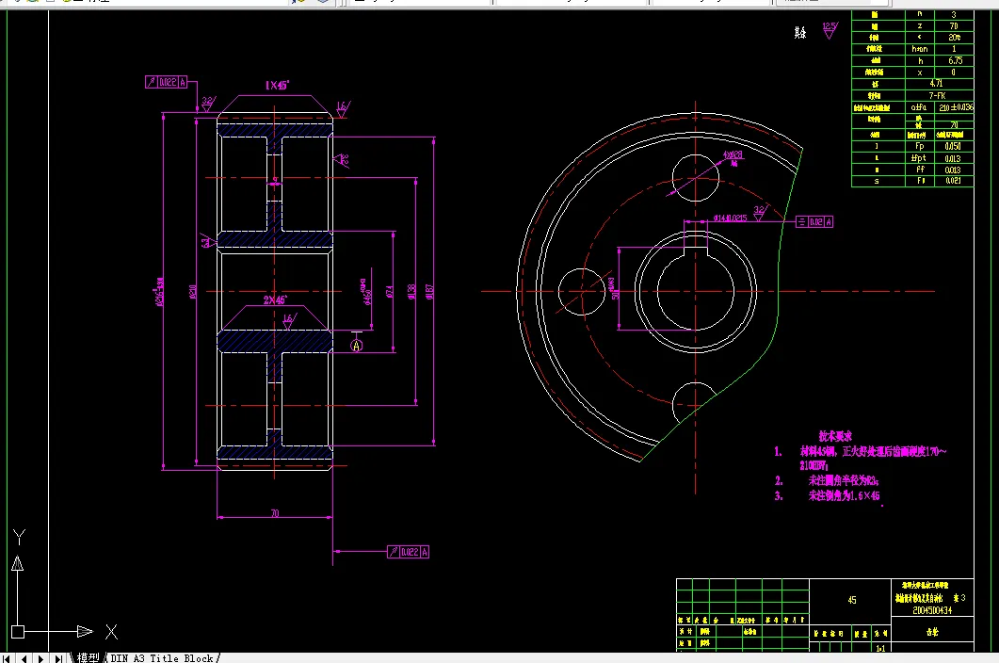Select the 技术要求 heading text
This screenshot has height=663, width=999.
coord(834,436)
